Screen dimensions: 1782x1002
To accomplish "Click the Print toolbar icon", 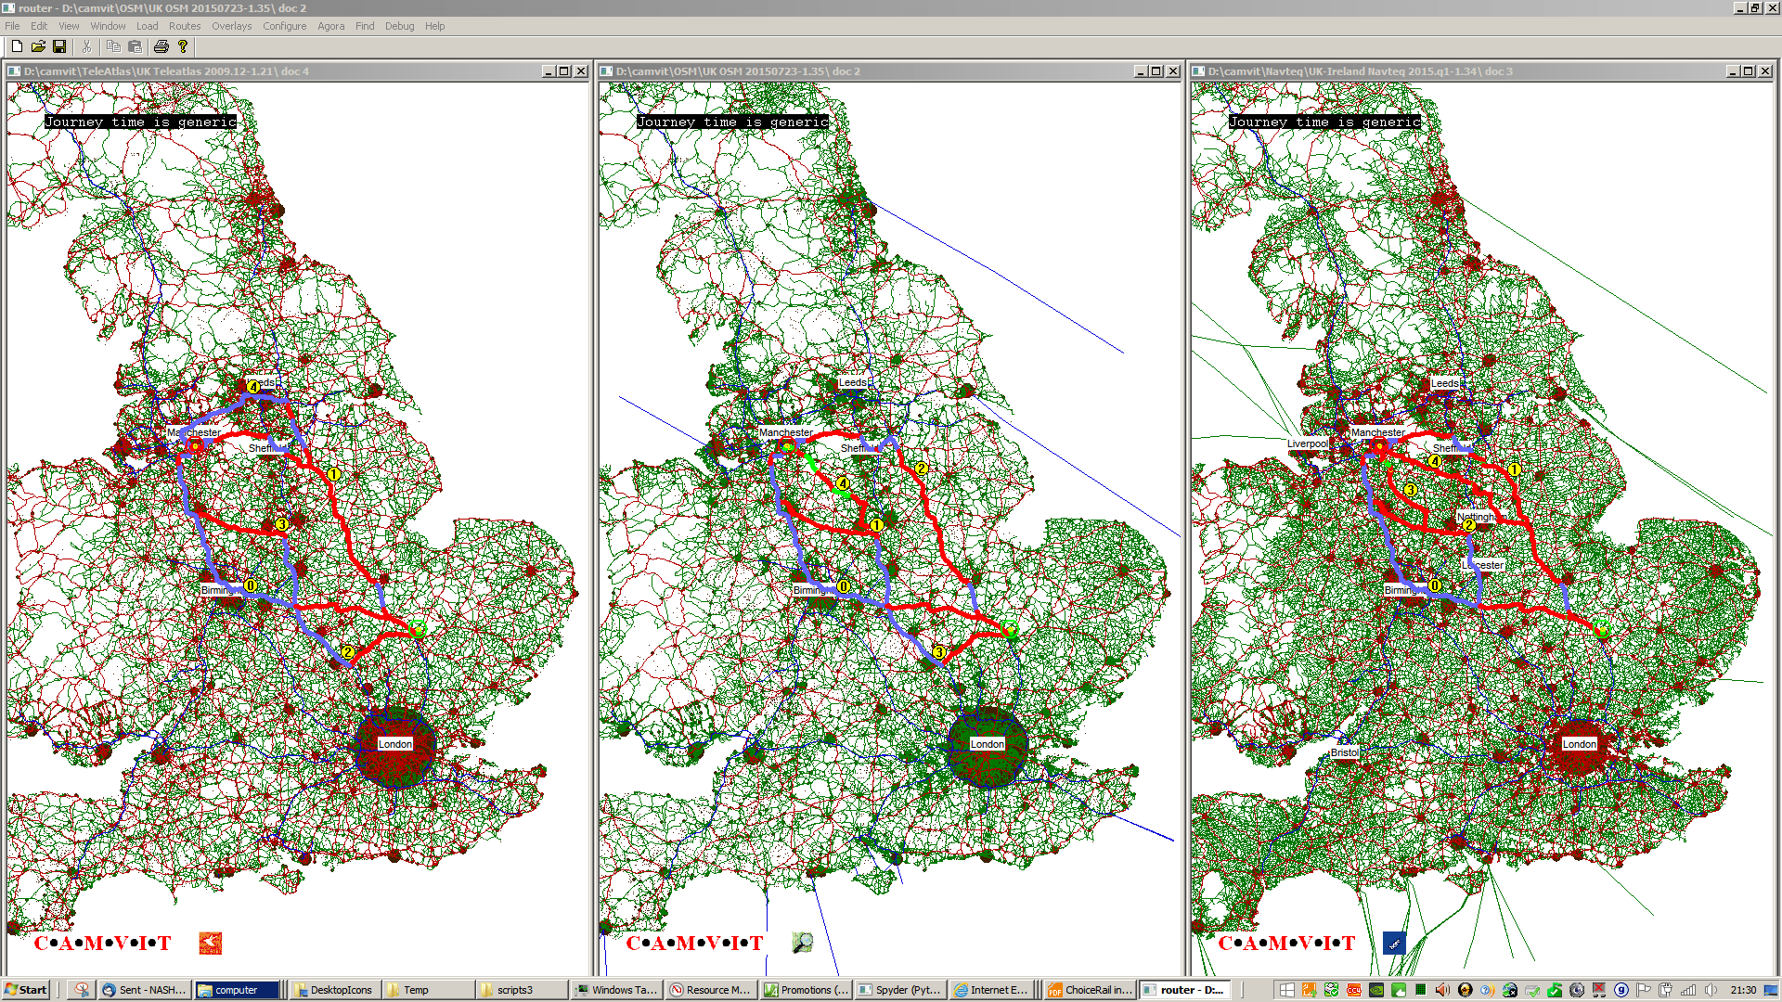I will [x=161, y=46].
